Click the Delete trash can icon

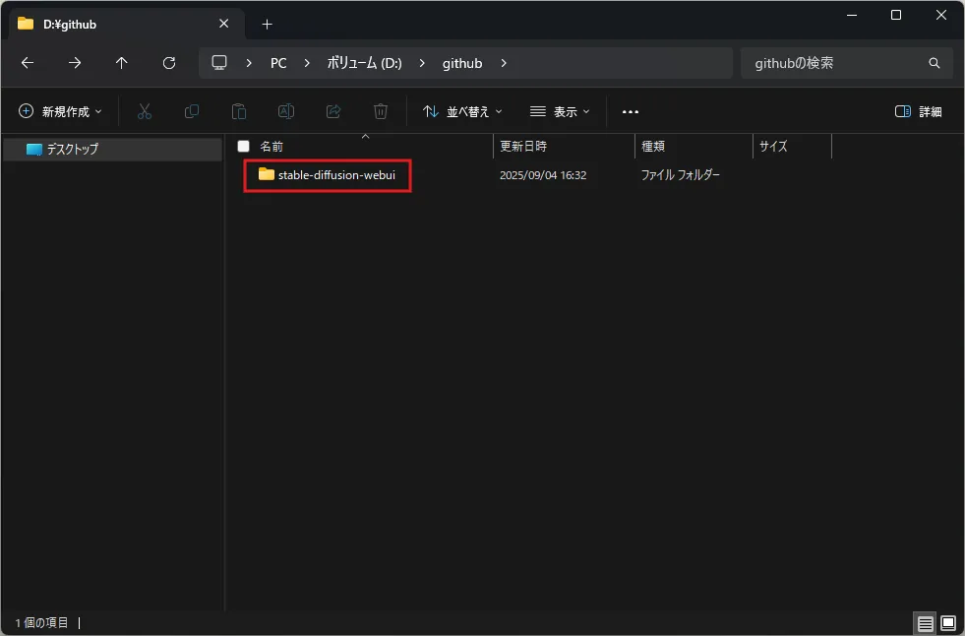pyautogui.click(x=381, y=111)
